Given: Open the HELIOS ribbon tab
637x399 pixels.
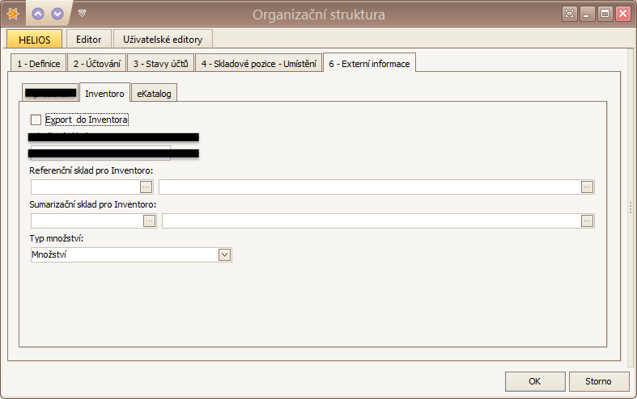Looking at the screenshot, I should point(34,39).
